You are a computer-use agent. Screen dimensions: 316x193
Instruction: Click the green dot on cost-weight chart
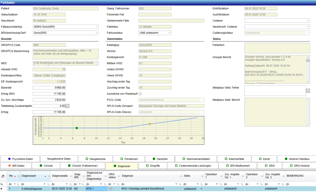click(77, 128)
